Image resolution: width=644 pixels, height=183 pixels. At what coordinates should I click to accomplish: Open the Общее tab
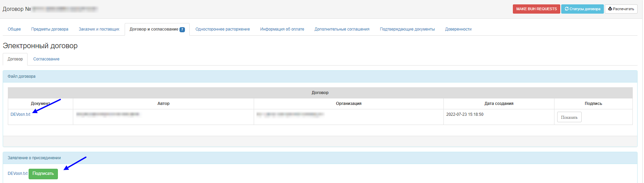(14, 29)
